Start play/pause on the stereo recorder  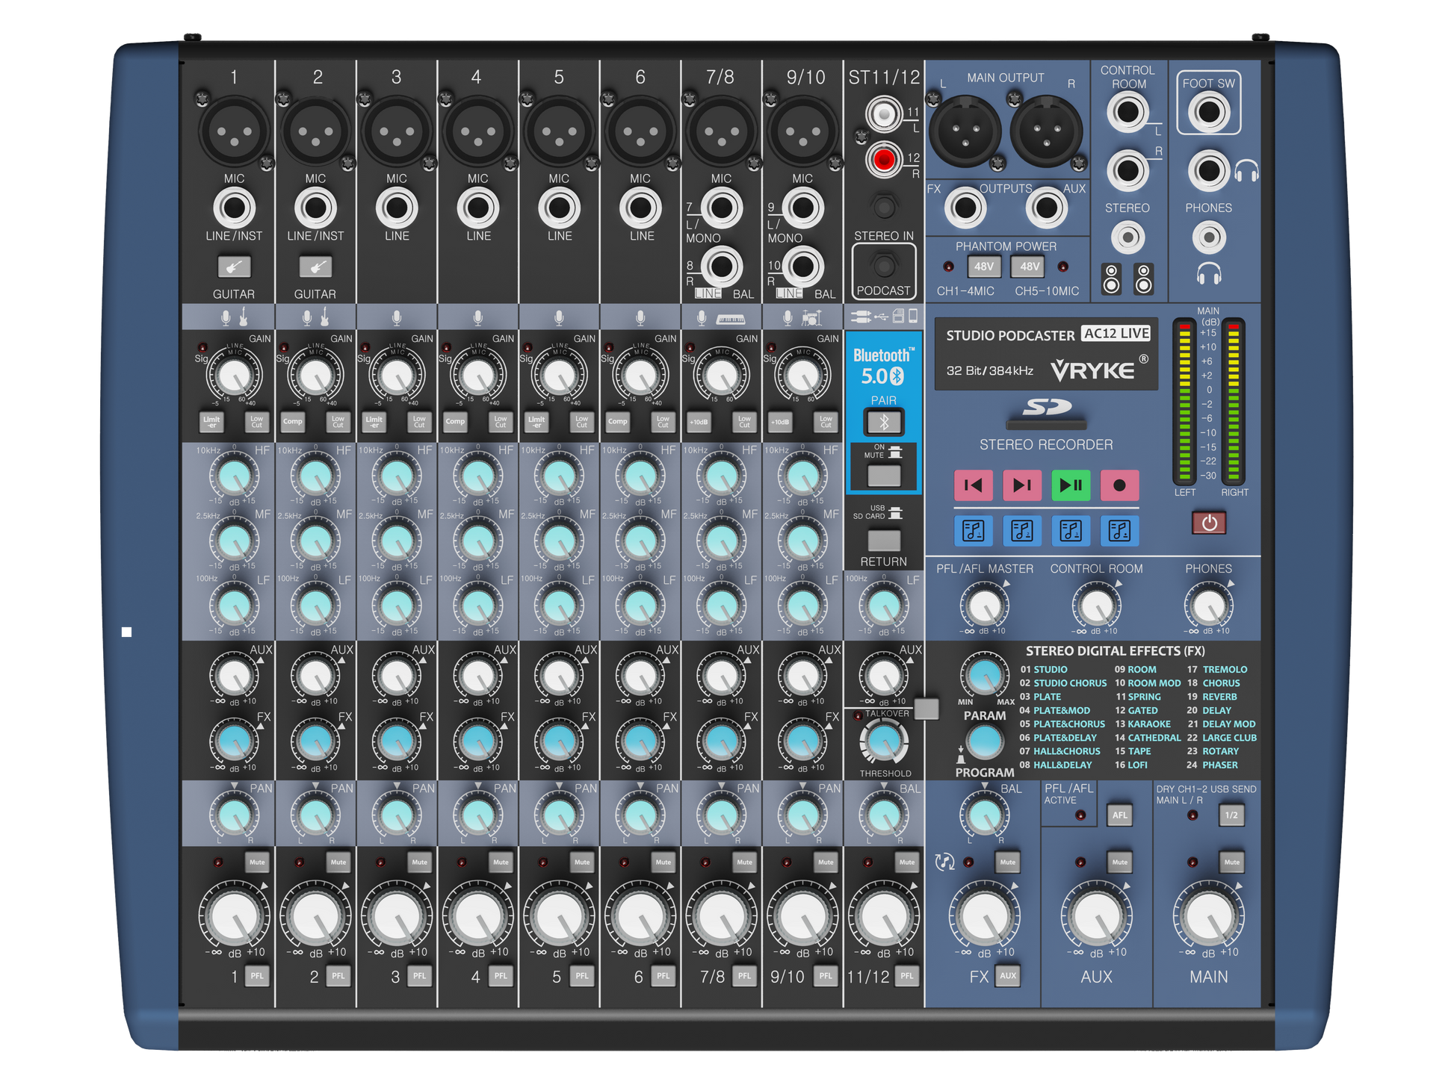pyautogui.click(x=1071, y=485)
